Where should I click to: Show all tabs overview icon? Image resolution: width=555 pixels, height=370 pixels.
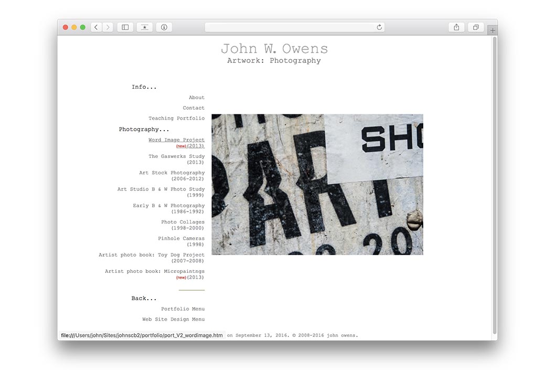[476, 27]
